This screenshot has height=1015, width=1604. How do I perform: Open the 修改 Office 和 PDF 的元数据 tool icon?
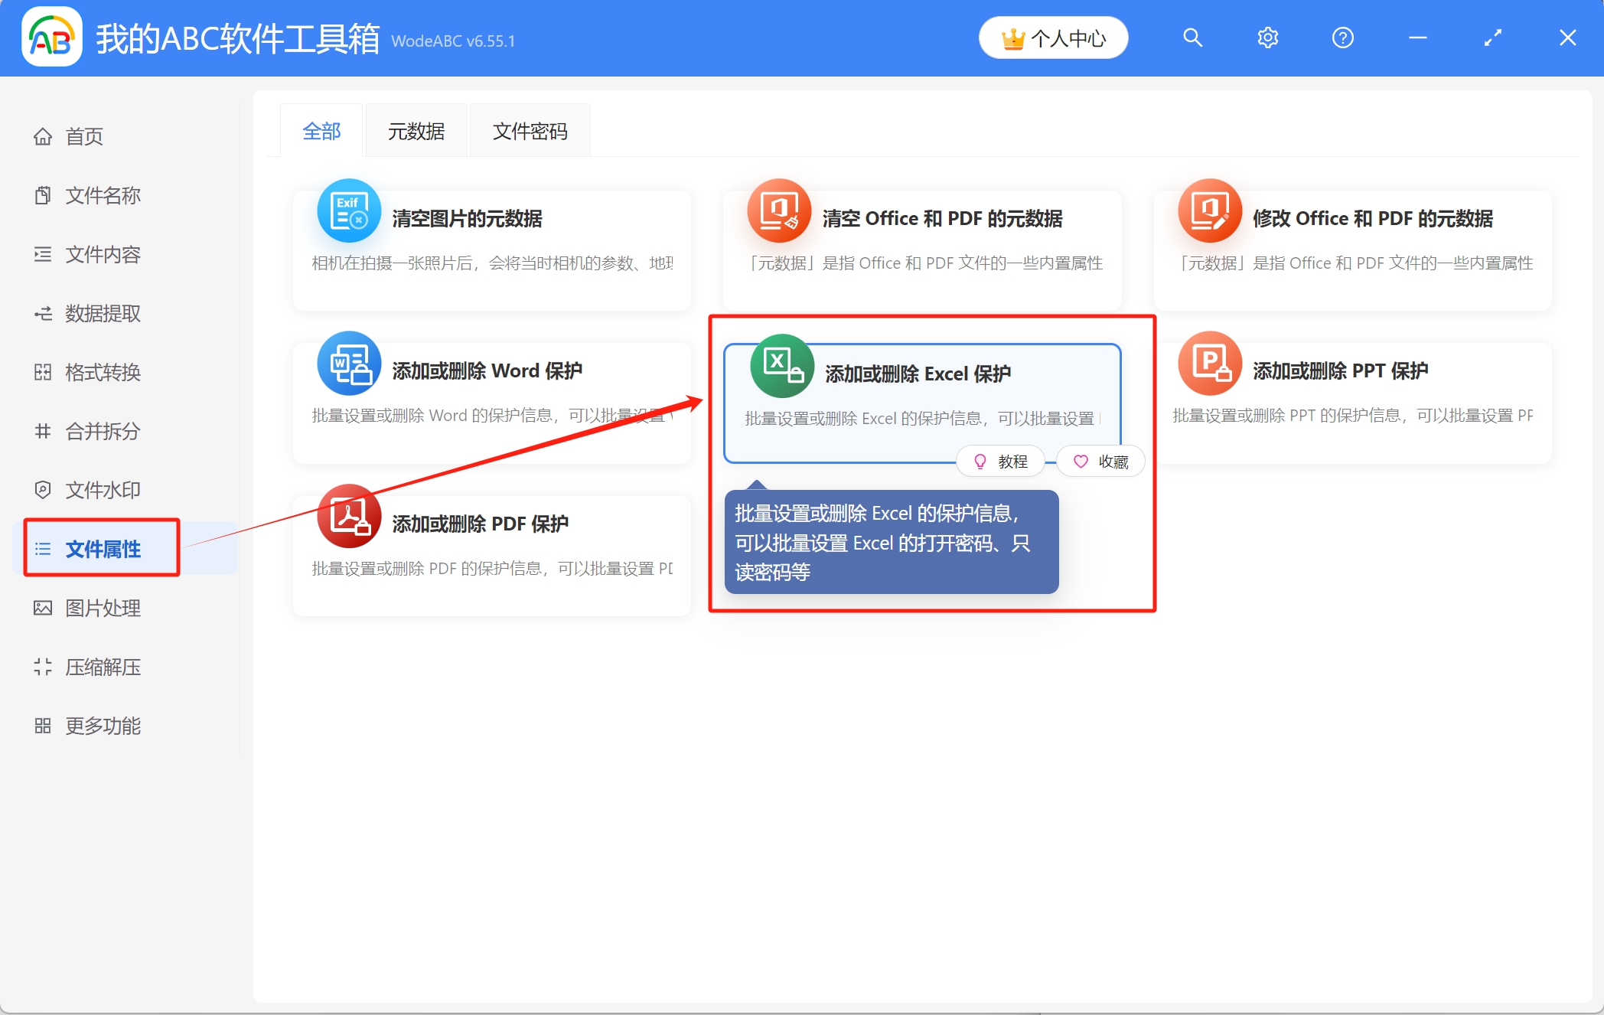[x=1210, y=211]
